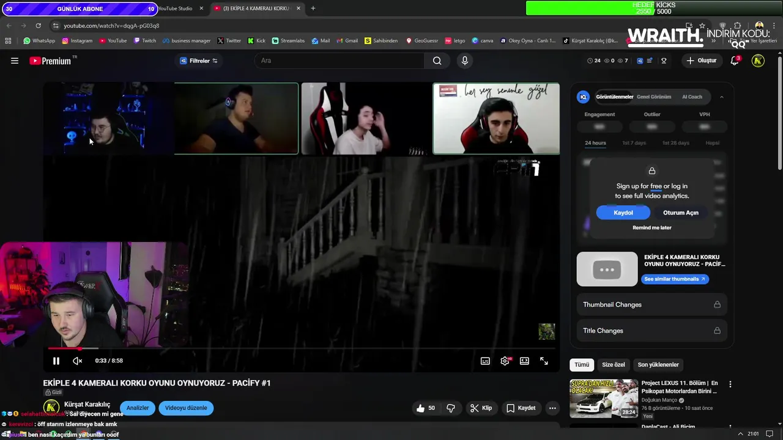This screenshot has height=440, width=783.
Task: Enter fullscreen mode
Action: point(544,361)
